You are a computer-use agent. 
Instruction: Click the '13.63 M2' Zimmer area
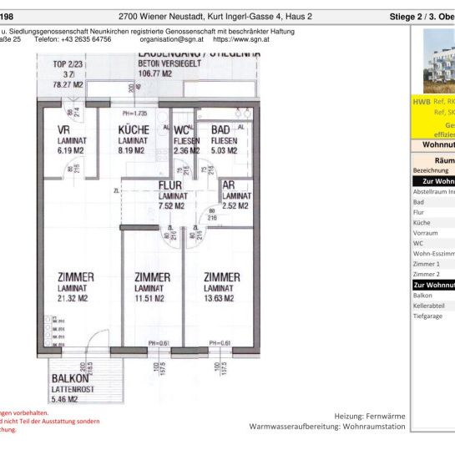pyautogui.click(x=219, y=298)
